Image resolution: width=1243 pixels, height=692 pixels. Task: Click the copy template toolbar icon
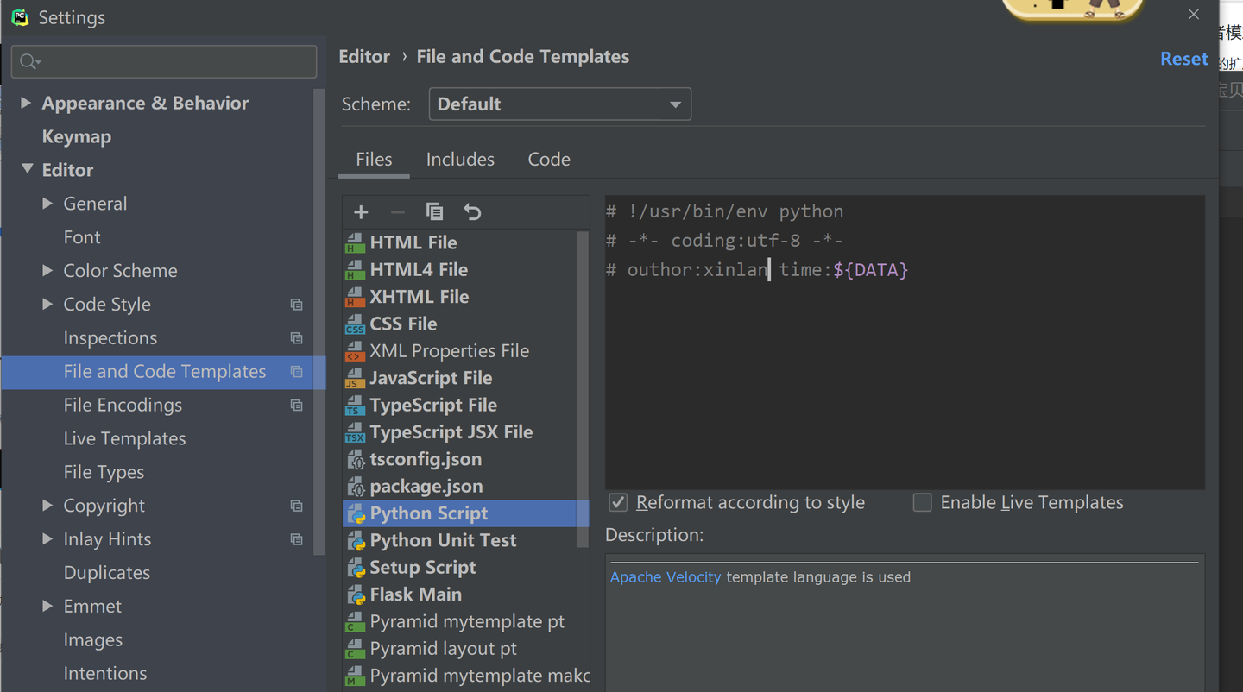[x=434, y=212]
